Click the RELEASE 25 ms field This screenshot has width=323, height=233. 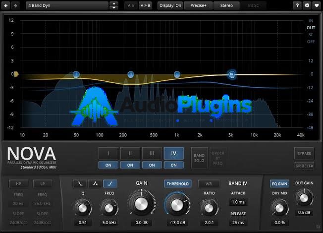point(238,223)
